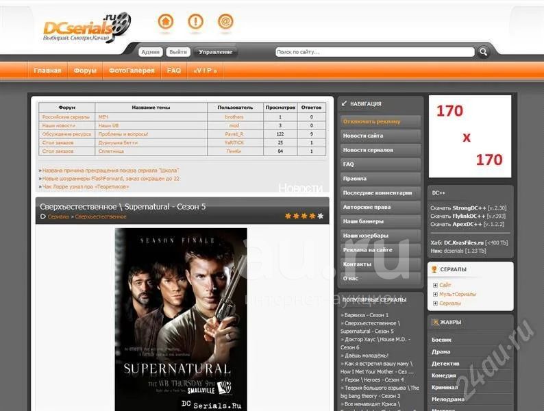Open Дурнушка Бетти topic
This screenshot has height=411, width=544.
tap(118, 142)
